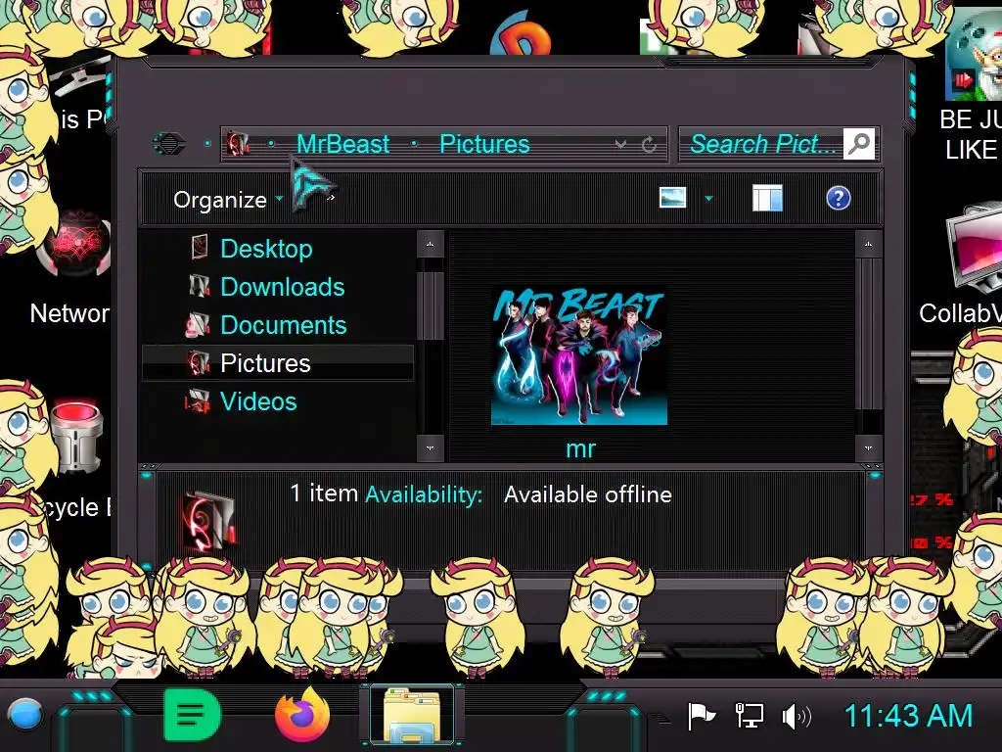Viewport: 1002px width, 752px height.
Task: Click the magnifier search button
Action: pos(859,144)
